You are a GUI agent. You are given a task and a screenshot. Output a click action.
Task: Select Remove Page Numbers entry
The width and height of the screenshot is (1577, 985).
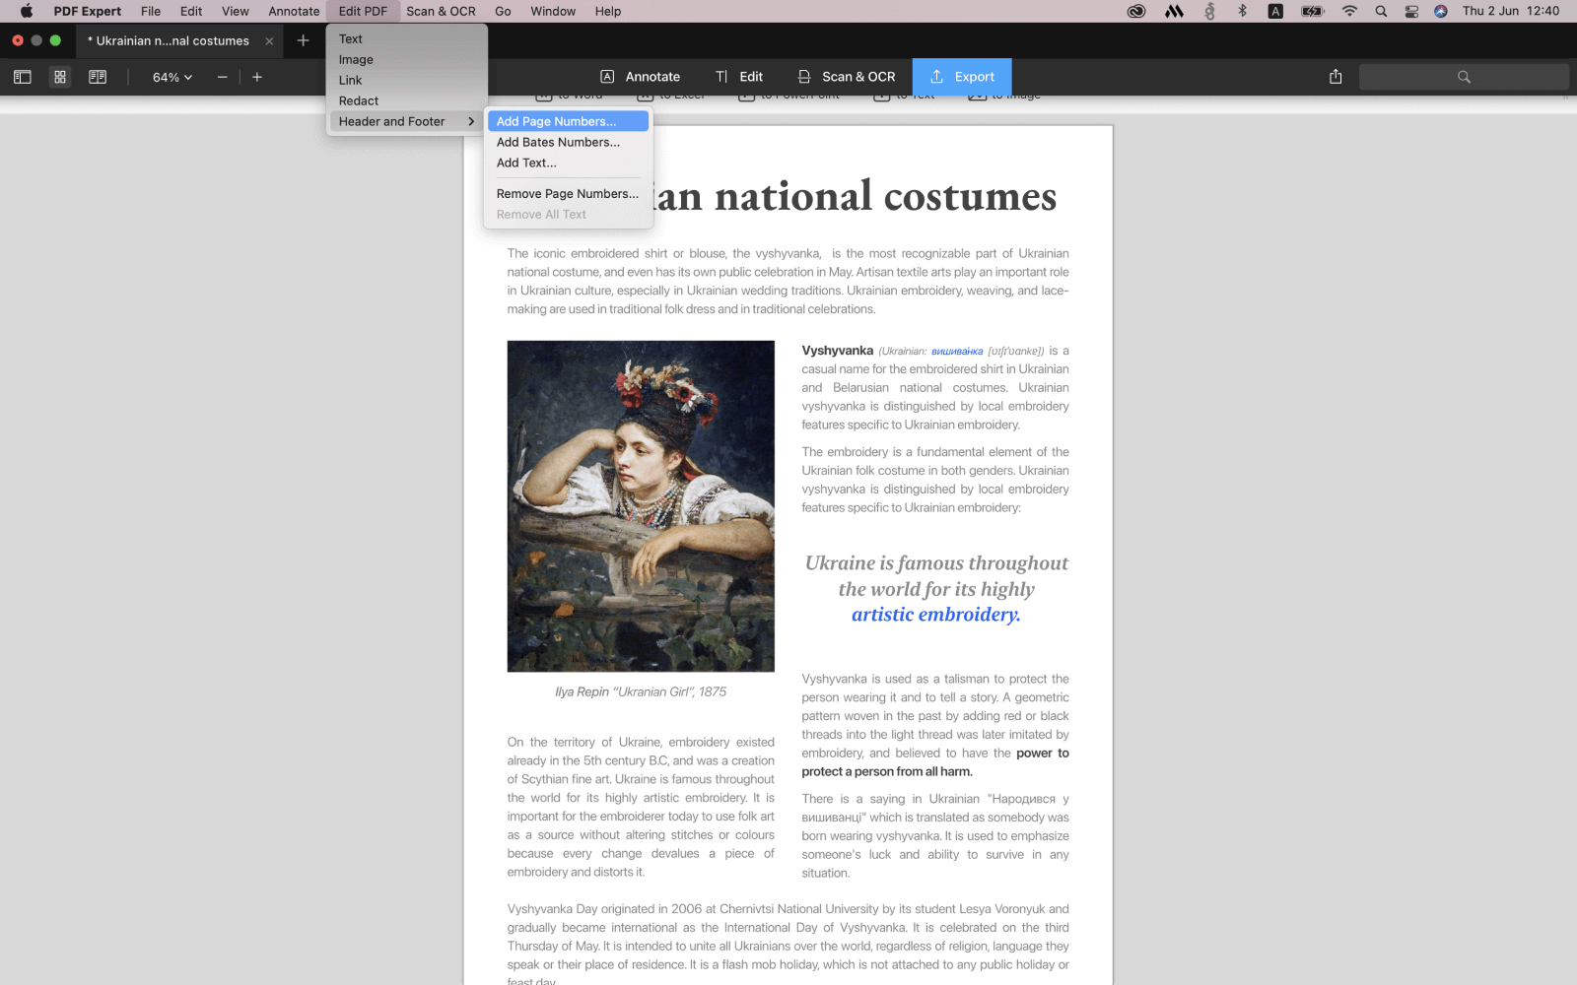[568, 194]
